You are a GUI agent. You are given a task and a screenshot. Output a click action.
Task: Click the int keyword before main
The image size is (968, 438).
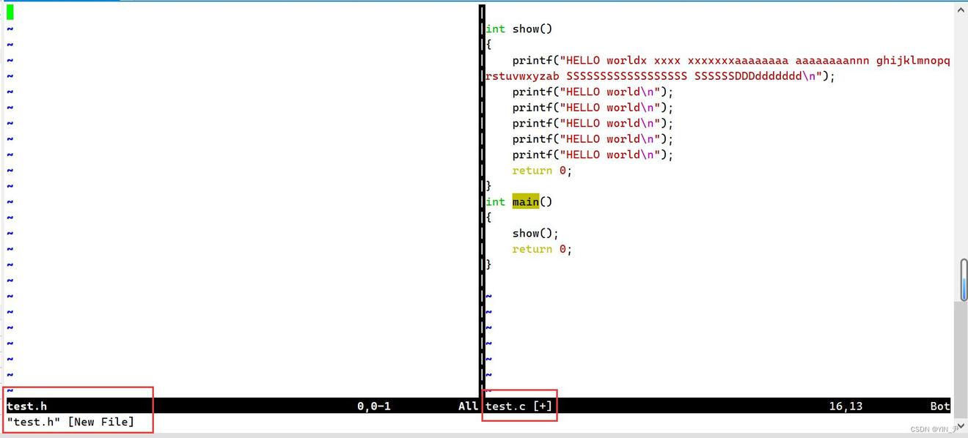pos(496,201)
